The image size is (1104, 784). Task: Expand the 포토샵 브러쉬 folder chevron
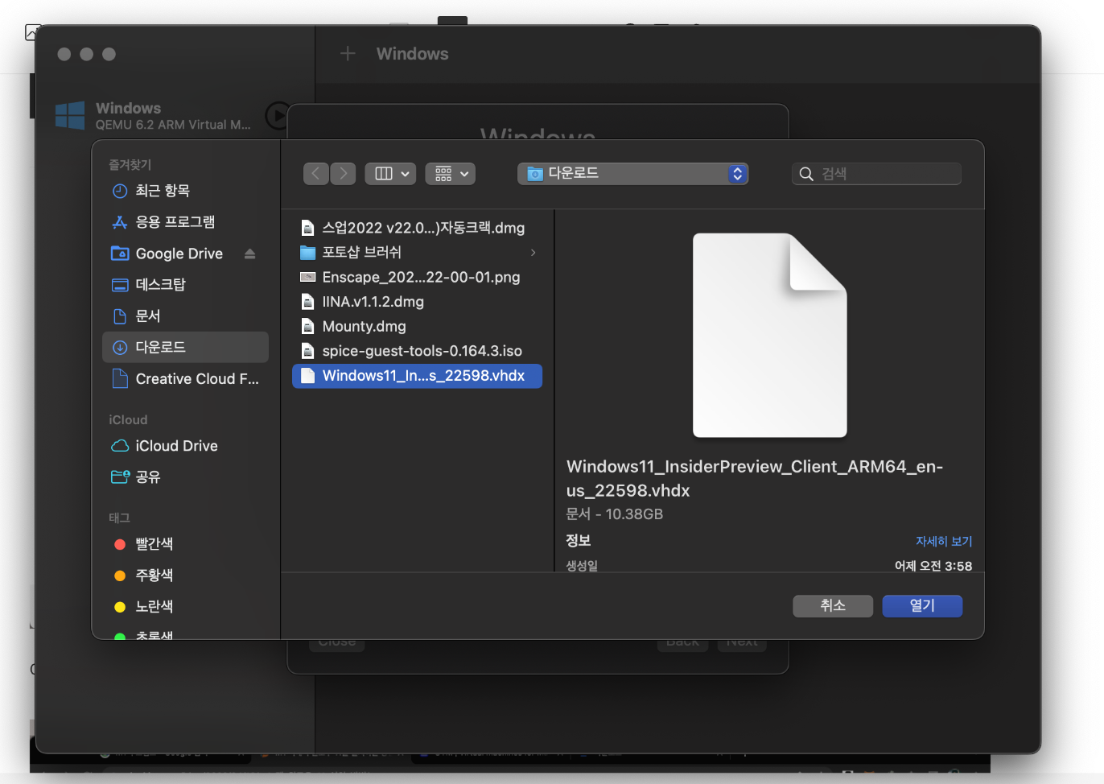tap(533, 253)
